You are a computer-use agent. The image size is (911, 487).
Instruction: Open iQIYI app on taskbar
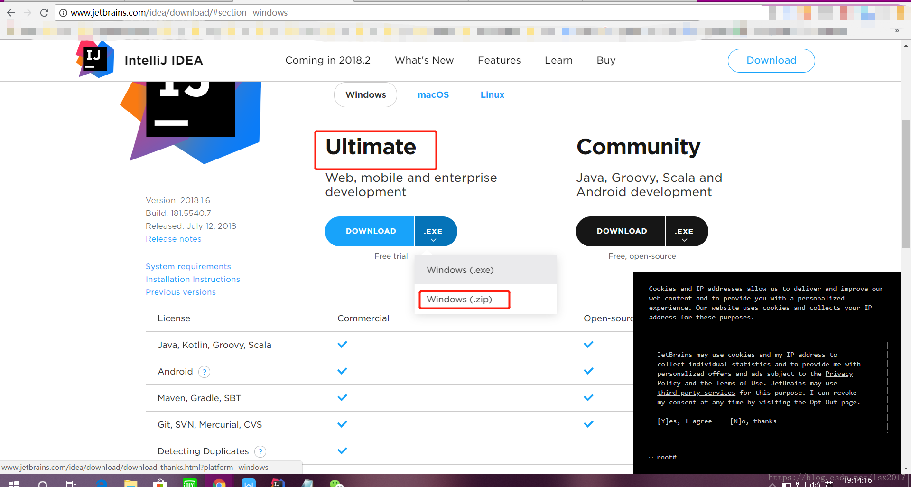pyautogui.click(x=190, y=483)
